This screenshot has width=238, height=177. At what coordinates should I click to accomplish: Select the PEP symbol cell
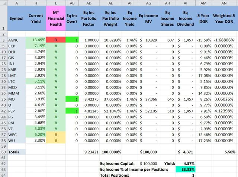click(x=16, y=111)
